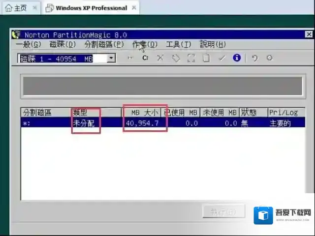Screen dimensions: 315x236
Task: Open the disk selector dropdown arrow
Action: (111, 58)
